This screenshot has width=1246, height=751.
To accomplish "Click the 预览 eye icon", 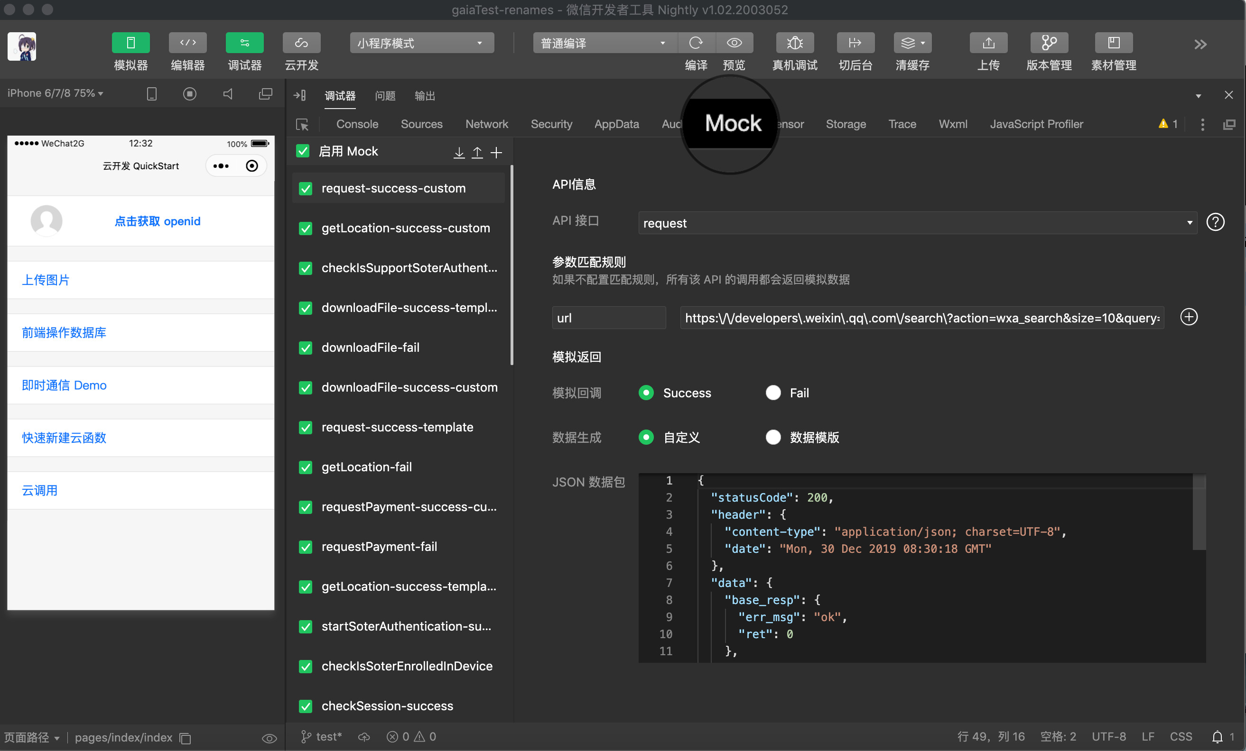I will 734,43.
